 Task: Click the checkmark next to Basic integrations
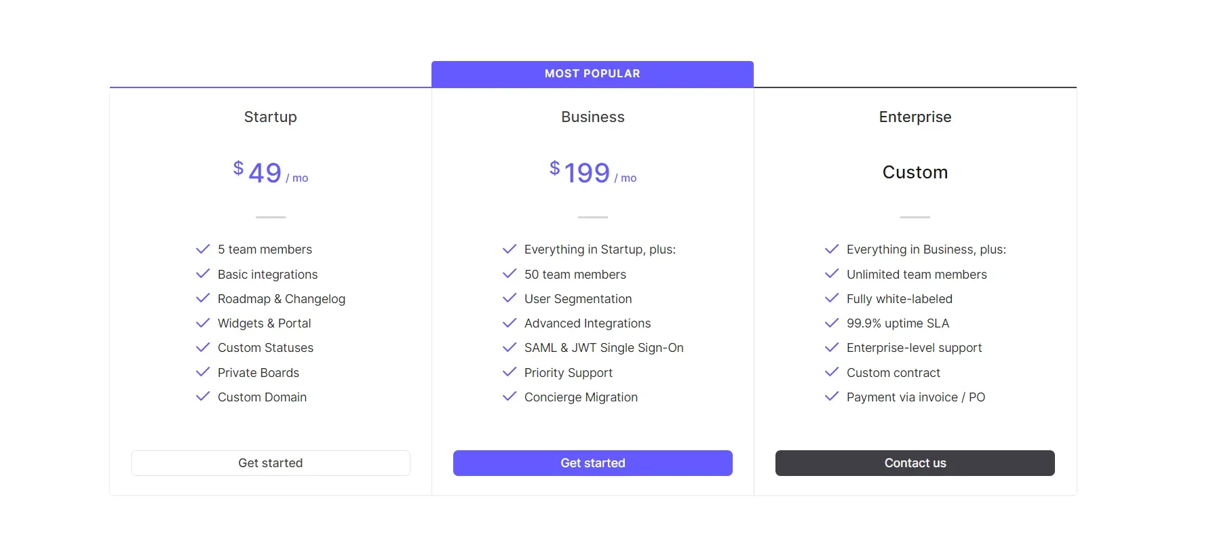(202, 274)
